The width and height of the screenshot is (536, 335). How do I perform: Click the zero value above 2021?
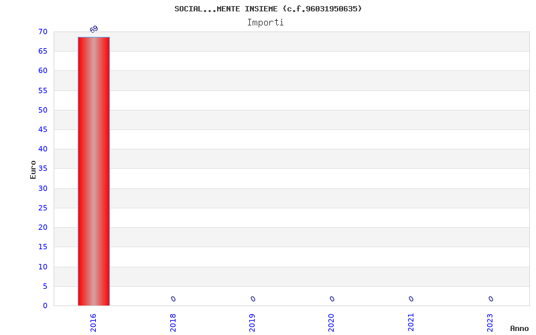(411, 299)
